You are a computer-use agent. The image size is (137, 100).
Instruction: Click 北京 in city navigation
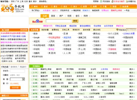26,1
